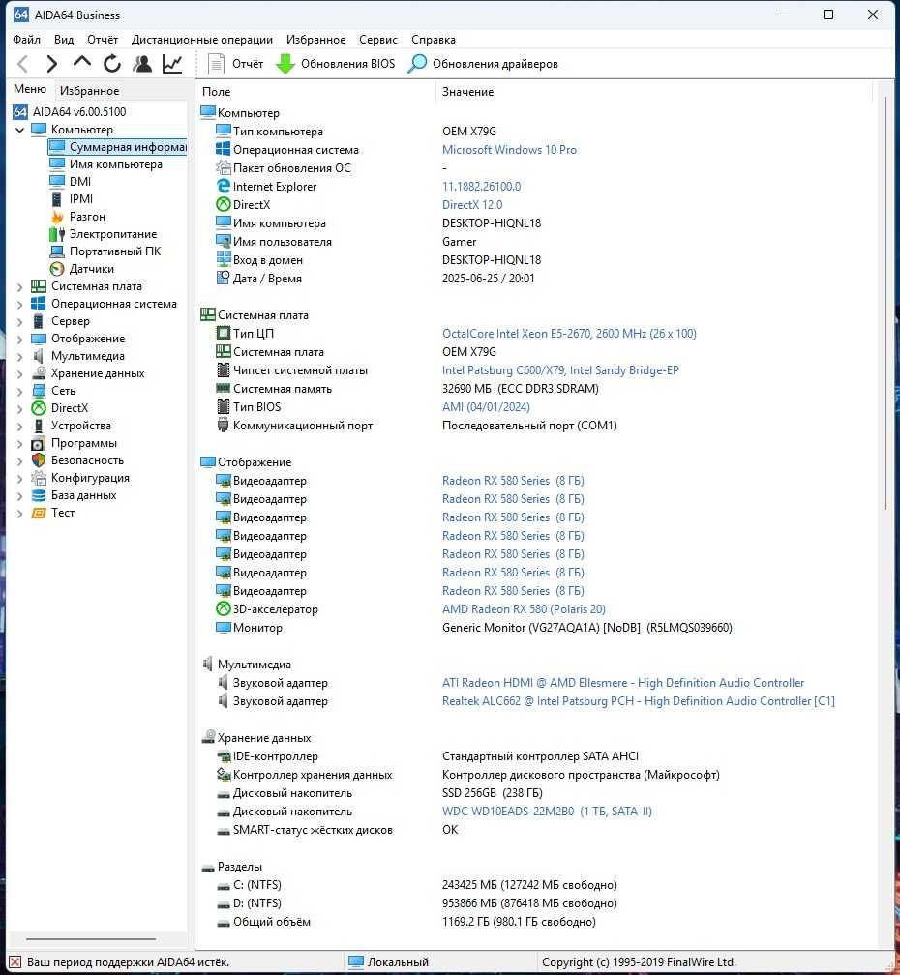The image size is (900, 975).
Task: Open the OctalCore Intel Xeon E5-2670 link
Action: point(569,334)
